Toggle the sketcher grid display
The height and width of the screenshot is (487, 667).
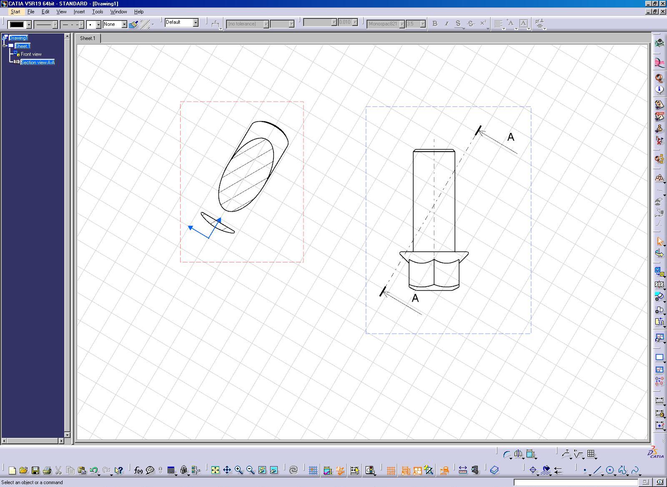point(391,471)
